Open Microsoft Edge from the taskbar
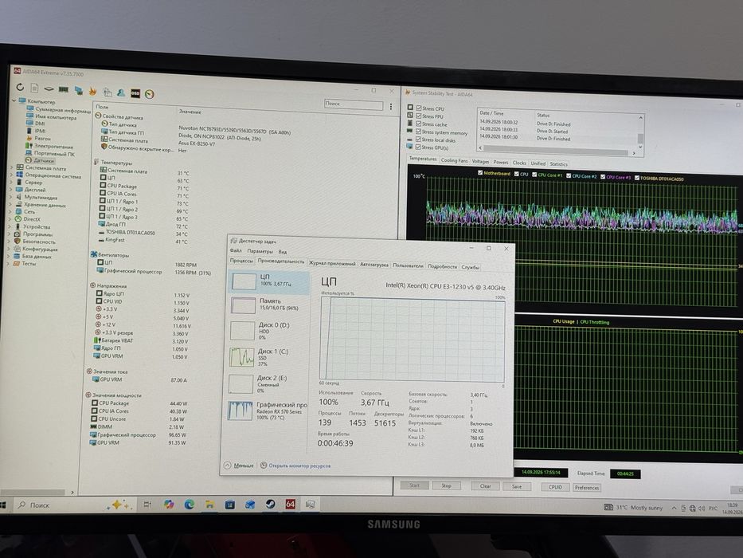This screenshot has height=558, width=743. (189, 505)
